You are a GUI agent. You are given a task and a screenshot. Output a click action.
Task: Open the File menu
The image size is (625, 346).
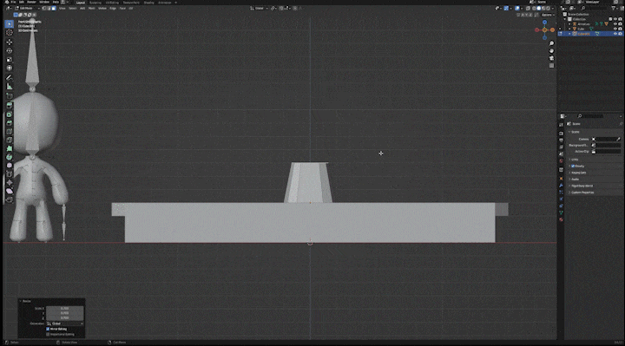pyautogui.click(x=13, y=2)
